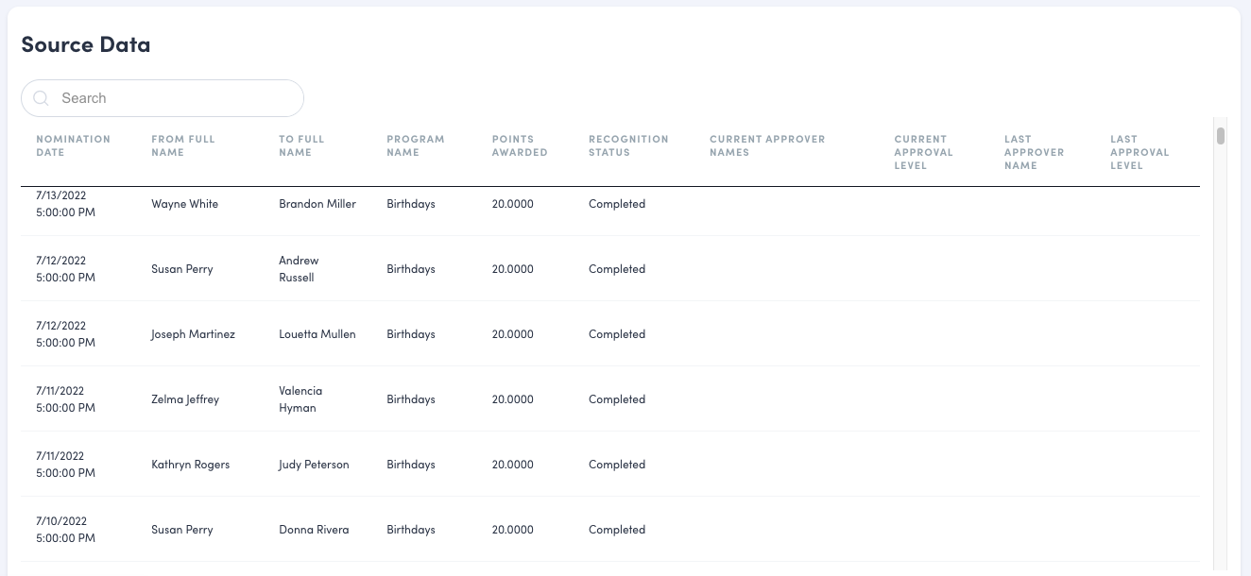Sort by Recognition Status header
Image resolution: width=1251 pixels, height=576 pixels.
point(627,145)
